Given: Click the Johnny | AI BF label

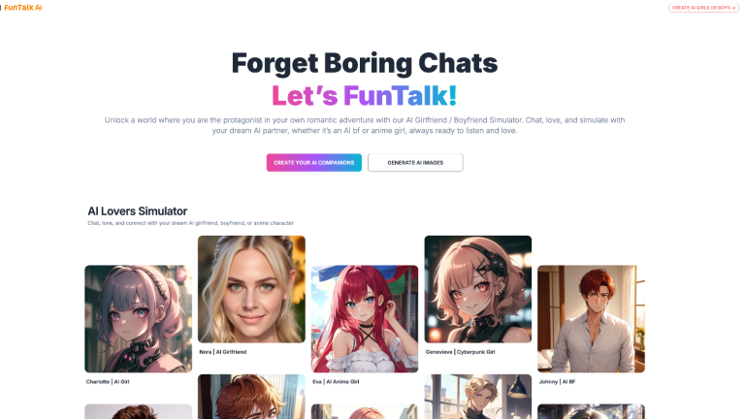Looking at the screenshot, I should (557, 381).
